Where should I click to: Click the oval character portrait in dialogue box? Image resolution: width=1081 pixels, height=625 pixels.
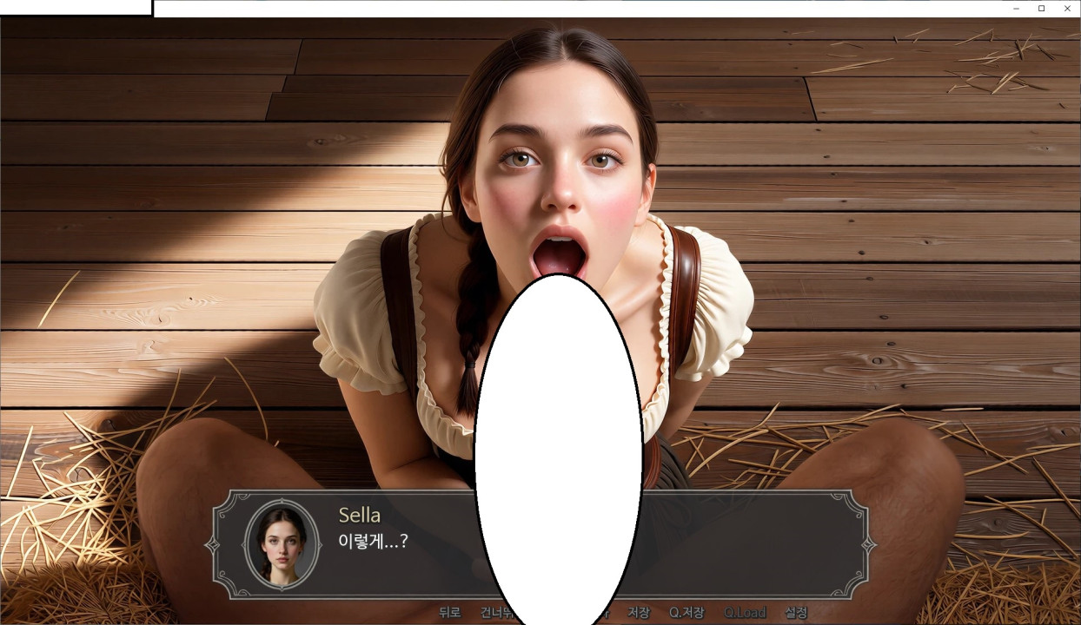tap(281, 544)
